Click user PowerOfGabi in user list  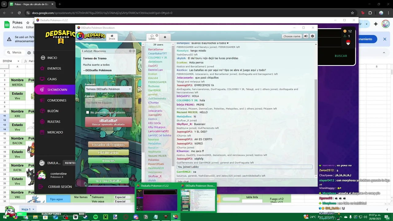click(156, 164)
